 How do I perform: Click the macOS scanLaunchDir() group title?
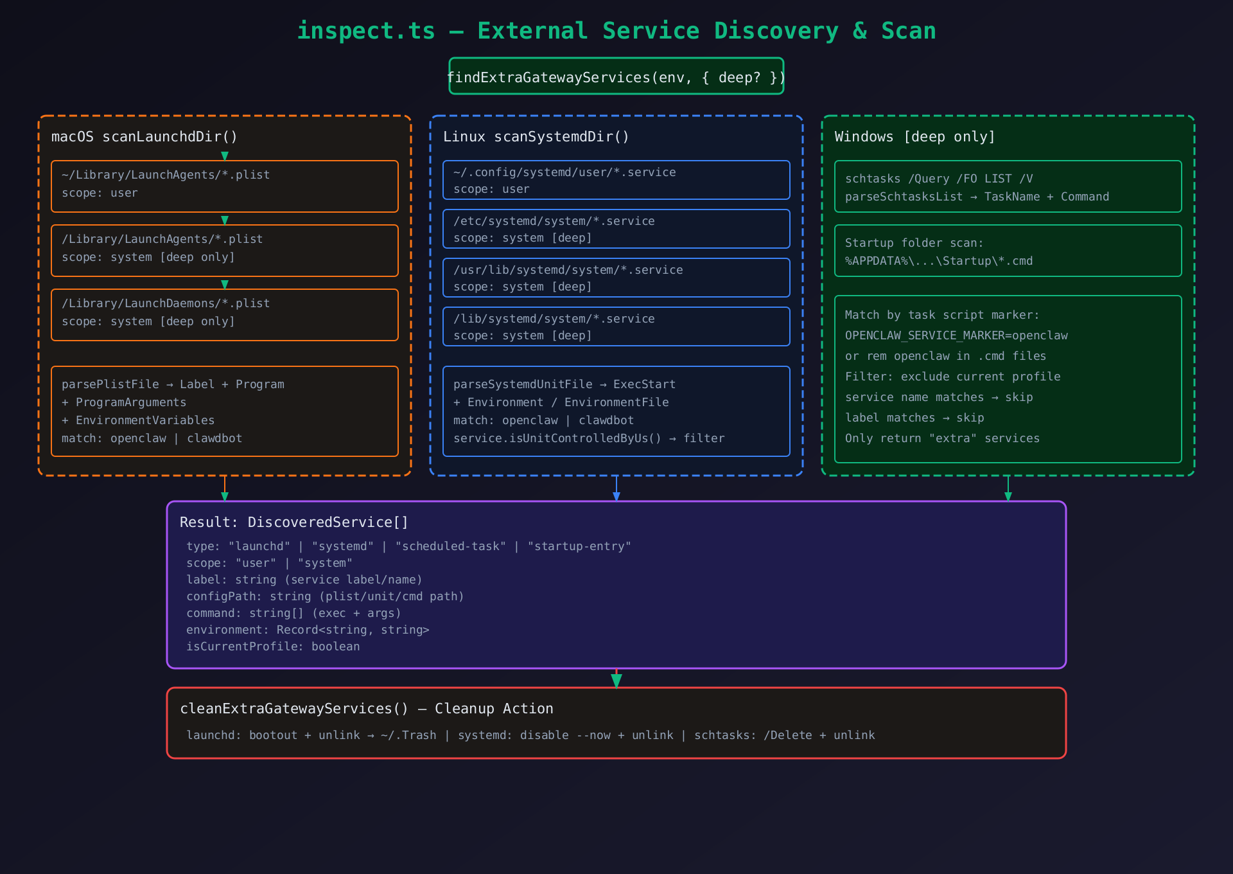tap(144, 137)
